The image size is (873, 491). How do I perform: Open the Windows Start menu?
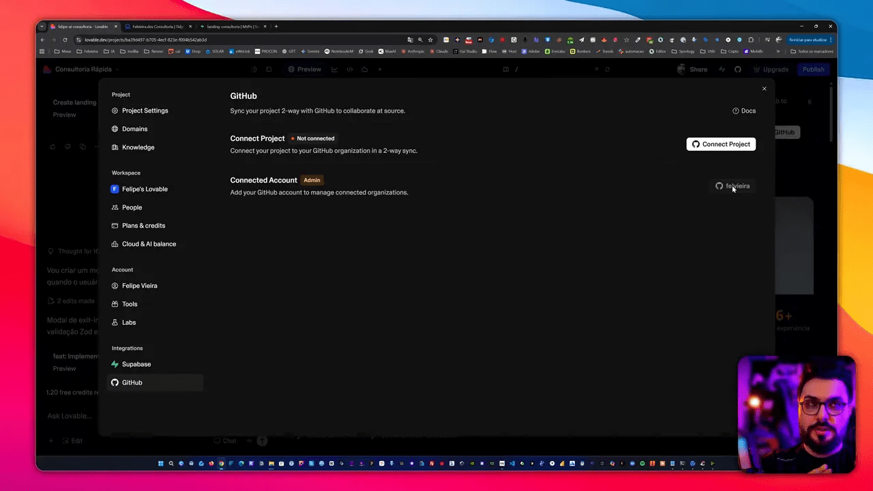[161, 464]
